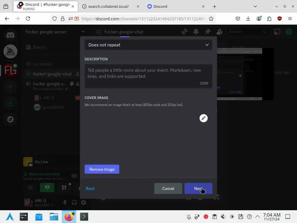Cancel the event creation dialog
Screen dimensions: 297x223
[x=168, y=188]
